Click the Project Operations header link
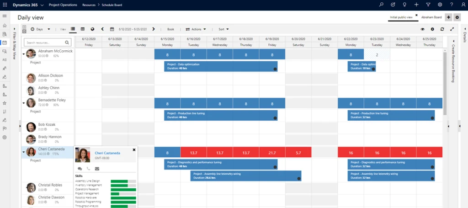This screenshot has width=468, height=208. click(x=63, y=5)
